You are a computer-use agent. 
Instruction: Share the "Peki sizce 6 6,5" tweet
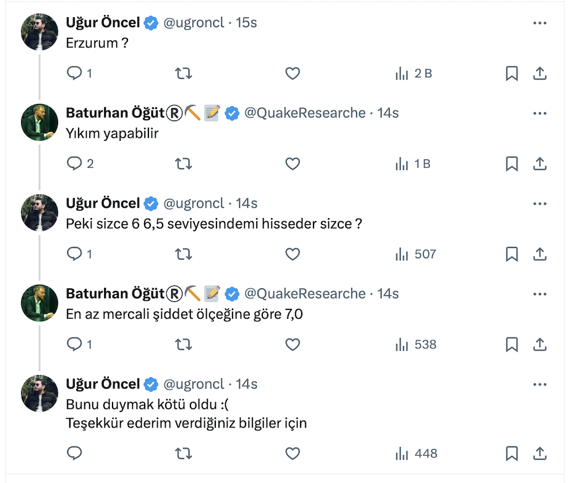tap(539, 254)
